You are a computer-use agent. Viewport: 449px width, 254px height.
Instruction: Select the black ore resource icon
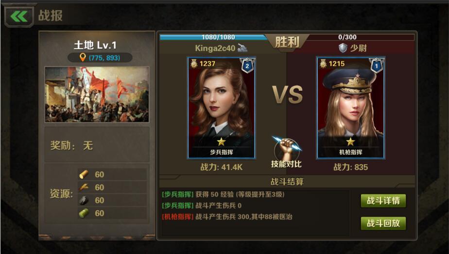click(84, 200)
